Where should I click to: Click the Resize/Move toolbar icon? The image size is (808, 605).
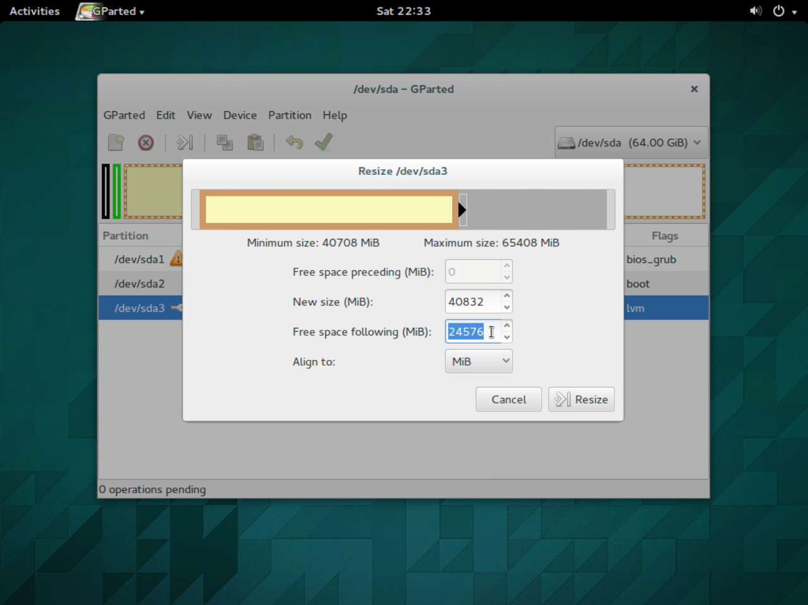[x=184, y=143]
